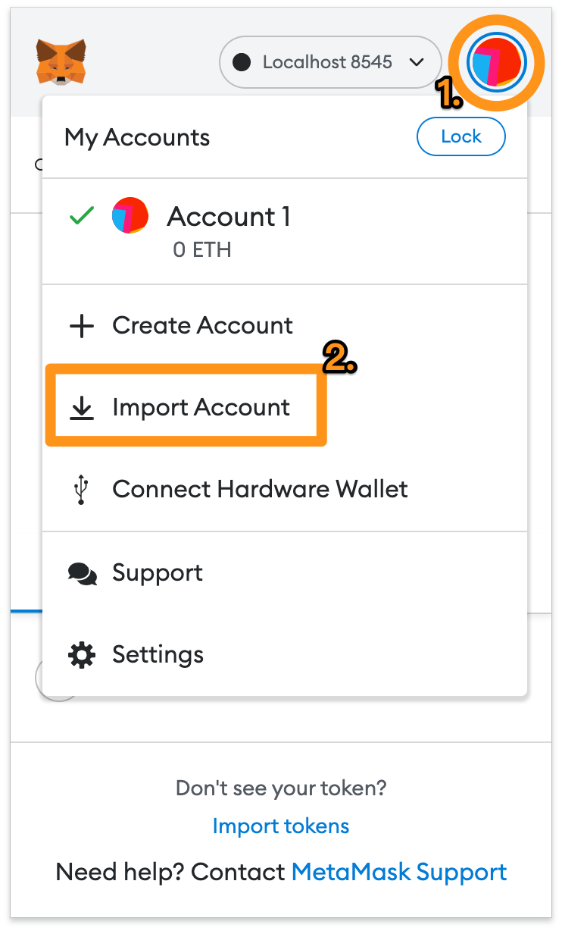The height and width of the screenshot is (931, 562).
Task: Click the USB icon for hardware wallet
Action: 82,490
